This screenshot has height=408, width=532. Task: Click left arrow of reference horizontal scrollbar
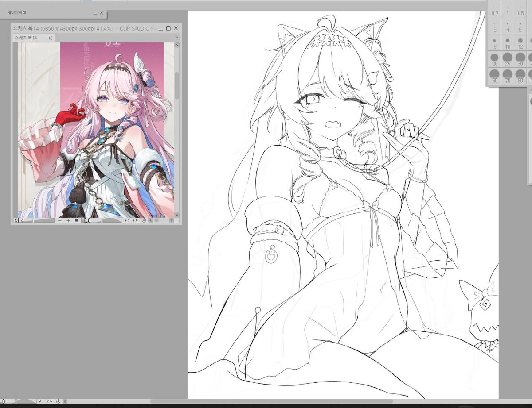pos(150,220)
